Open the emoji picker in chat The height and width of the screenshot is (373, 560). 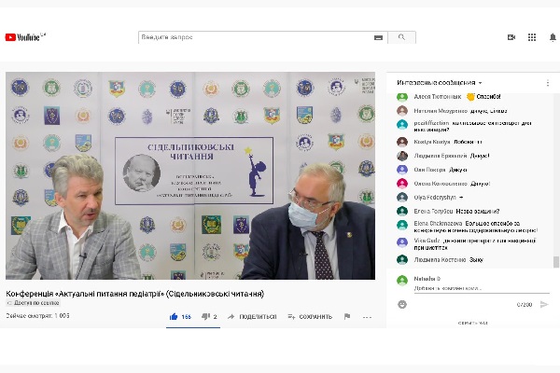[402, 305]
